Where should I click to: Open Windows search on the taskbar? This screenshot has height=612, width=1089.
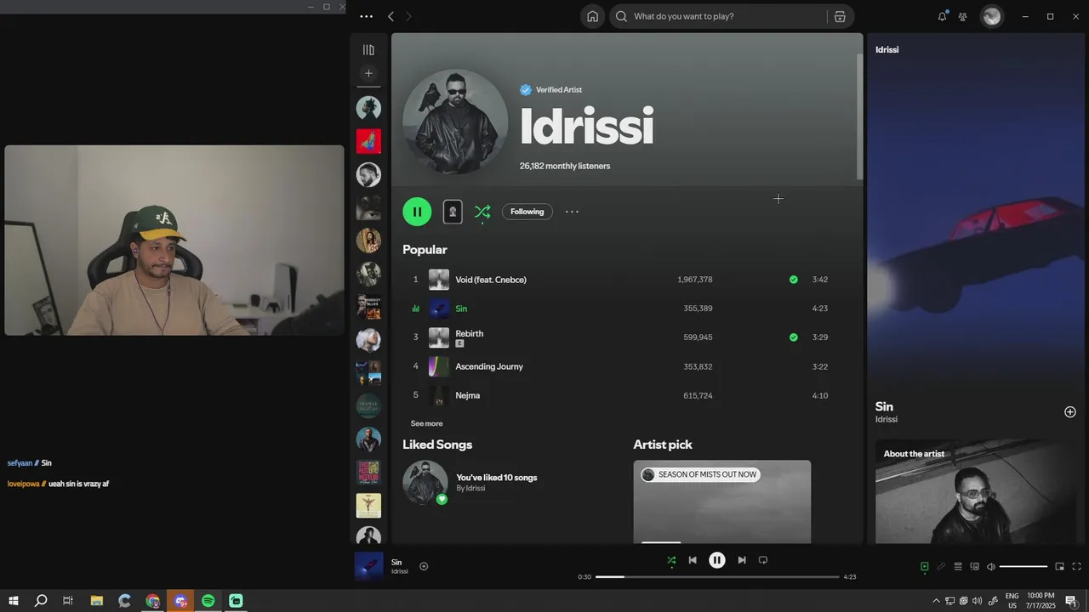pos(41,601)
